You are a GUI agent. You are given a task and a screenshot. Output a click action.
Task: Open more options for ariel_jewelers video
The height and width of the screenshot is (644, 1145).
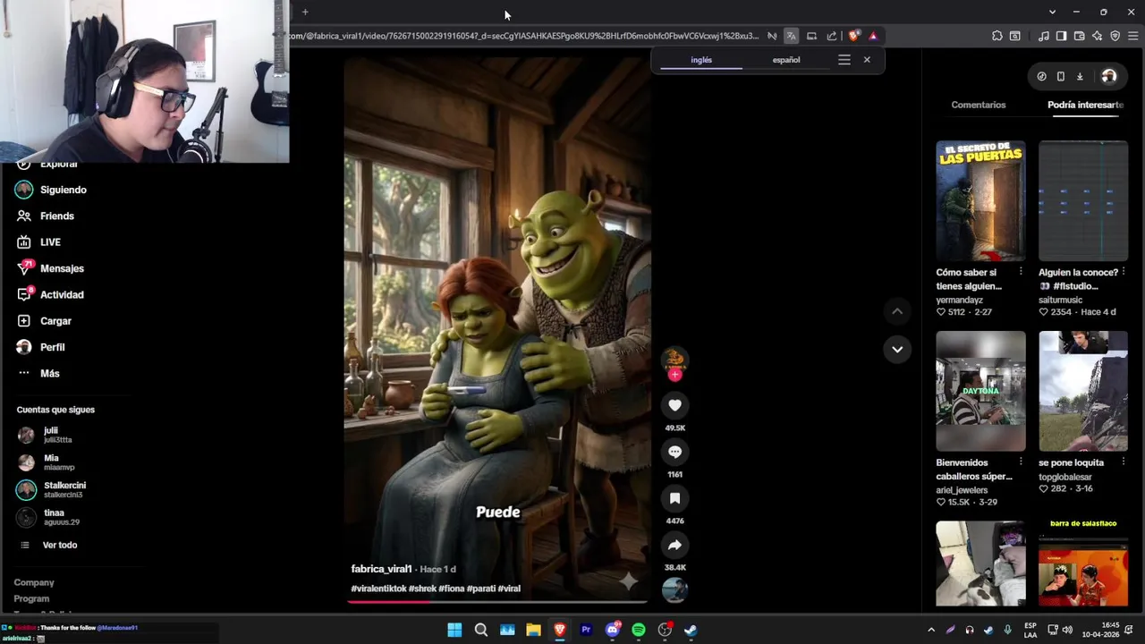[x=1021, y=462]
